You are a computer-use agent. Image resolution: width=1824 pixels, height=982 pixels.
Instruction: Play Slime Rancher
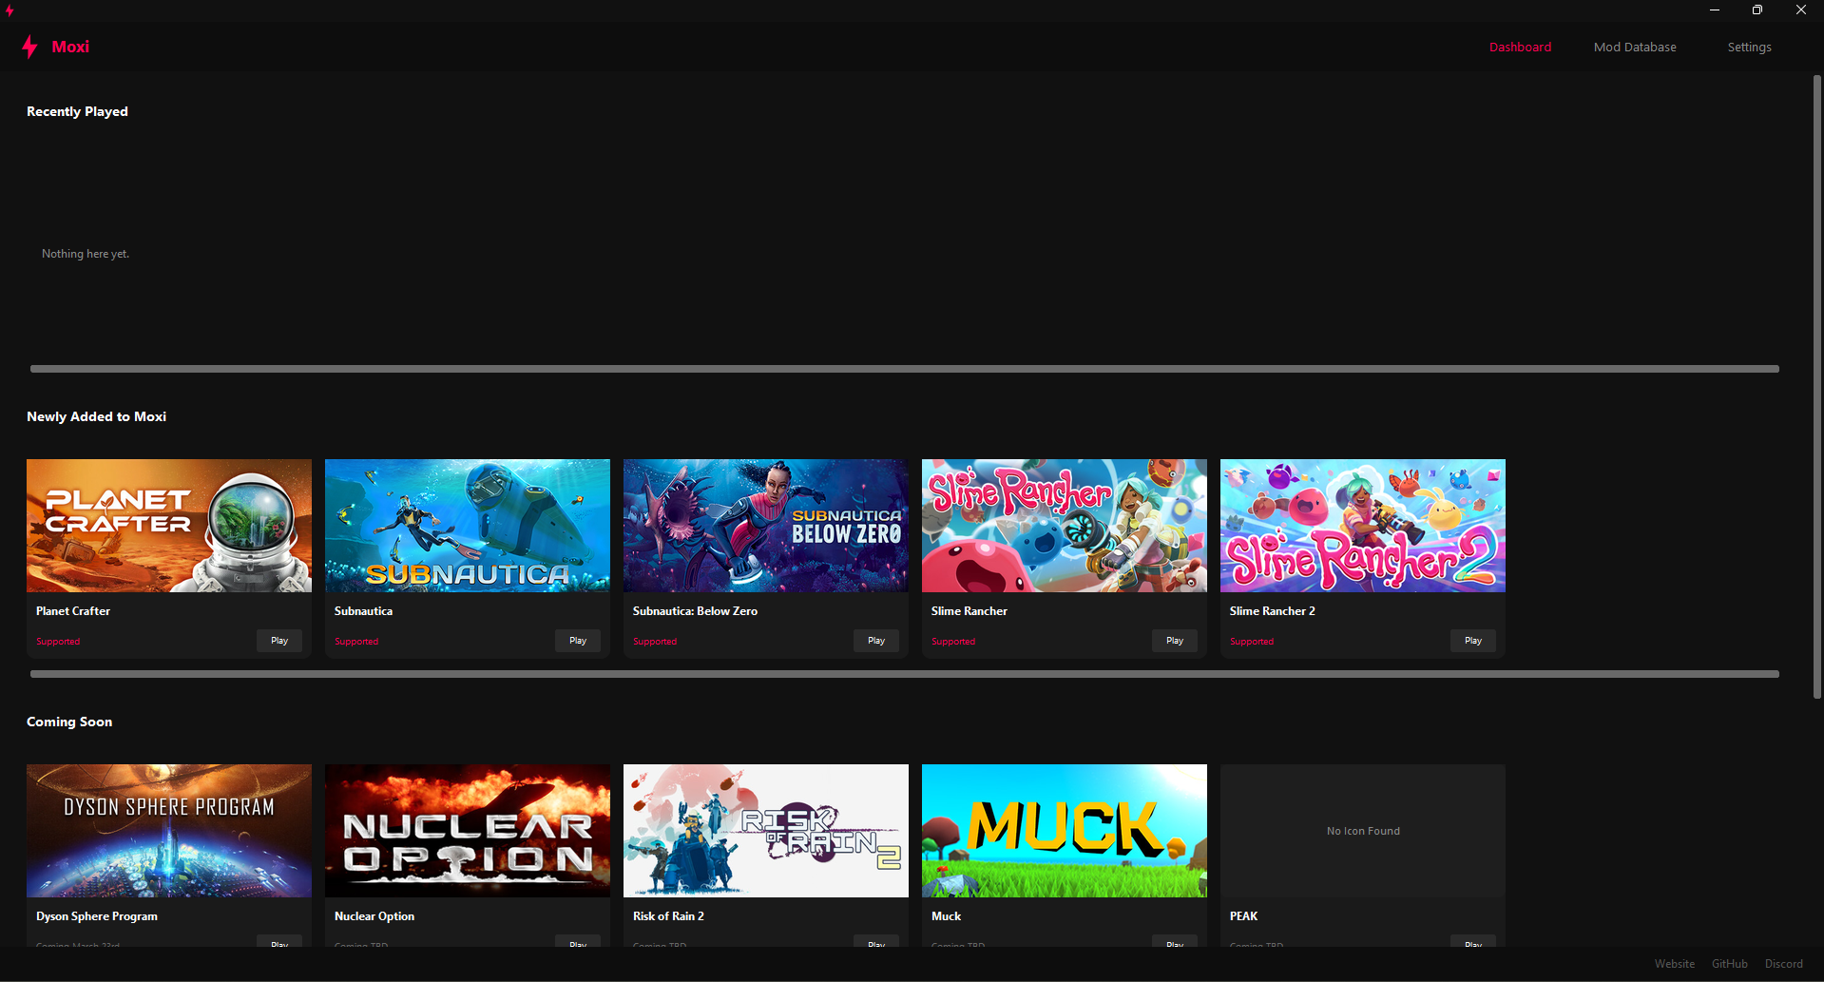(1175, 641)
